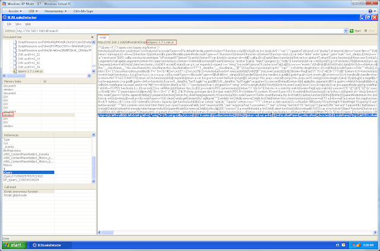Select the last window row in Memory leaks

[x=49, y=126]
